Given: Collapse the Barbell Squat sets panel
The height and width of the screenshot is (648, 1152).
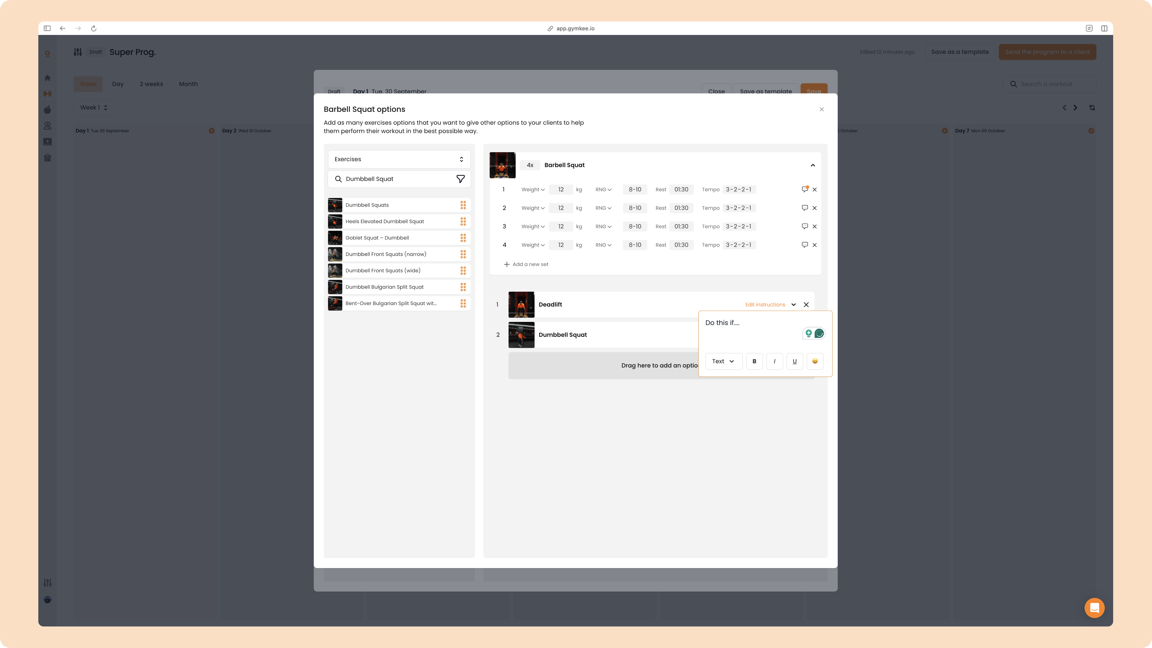Looking at the screenshot, I should click(x=813, y=165).
